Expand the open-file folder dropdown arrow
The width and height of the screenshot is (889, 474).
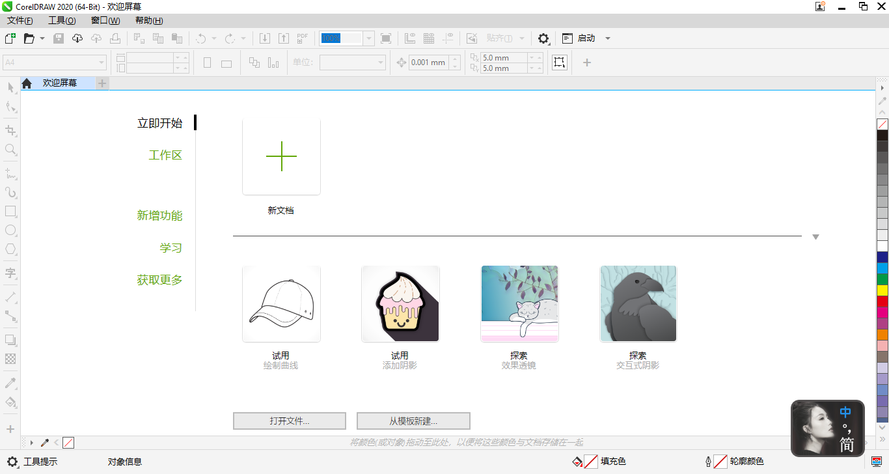coord(42,38)
